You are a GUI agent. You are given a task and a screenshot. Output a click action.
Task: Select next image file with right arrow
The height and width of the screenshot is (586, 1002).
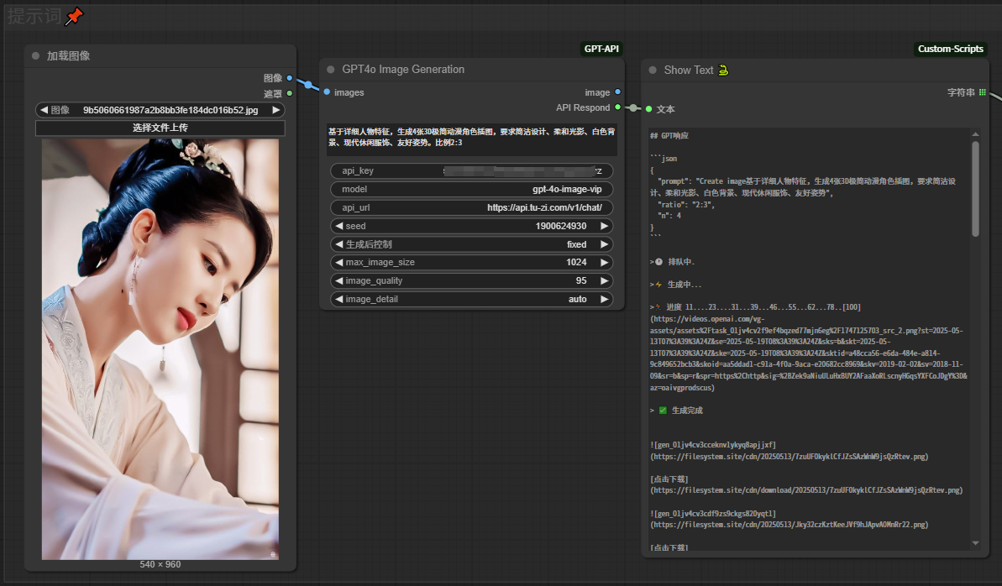coord(276,110)
